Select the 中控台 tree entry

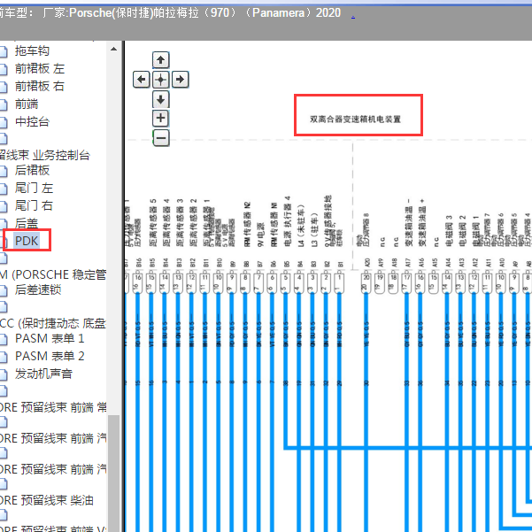point(32,121)
